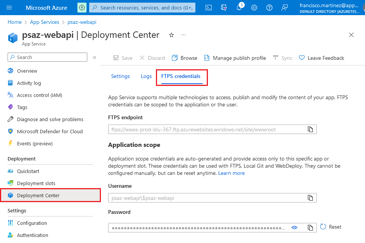The height and width of the screenshot is (243, 365).
Task: Open the notifications bell
Action: click(239, 7)
